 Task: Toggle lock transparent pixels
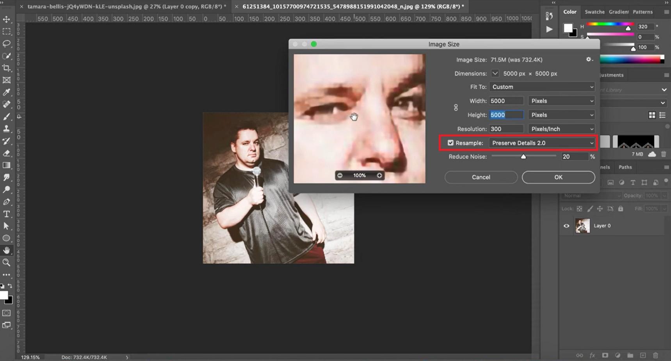tap(580, 209)
